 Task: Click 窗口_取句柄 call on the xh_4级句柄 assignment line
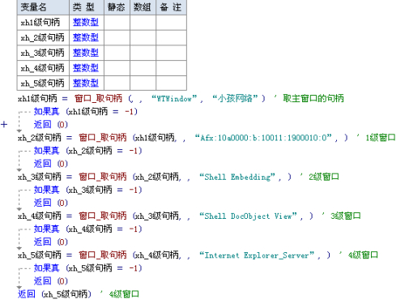click(x=103, y=216)
